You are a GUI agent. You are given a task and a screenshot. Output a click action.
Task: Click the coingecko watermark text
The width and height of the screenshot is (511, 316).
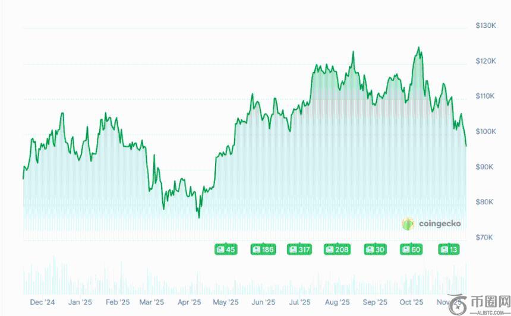point(439,224)
